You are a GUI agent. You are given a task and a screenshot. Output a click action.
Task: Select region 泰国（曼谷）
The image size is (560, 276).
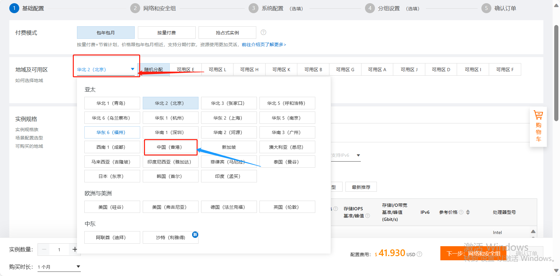287,162
